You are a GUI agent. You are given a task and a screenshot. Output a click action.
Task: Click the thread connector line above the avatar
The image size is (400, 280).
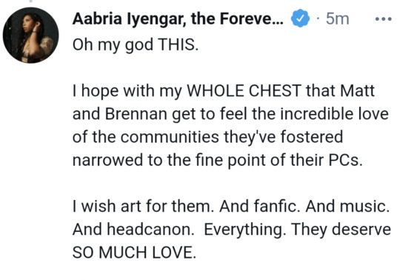[30, 1]
